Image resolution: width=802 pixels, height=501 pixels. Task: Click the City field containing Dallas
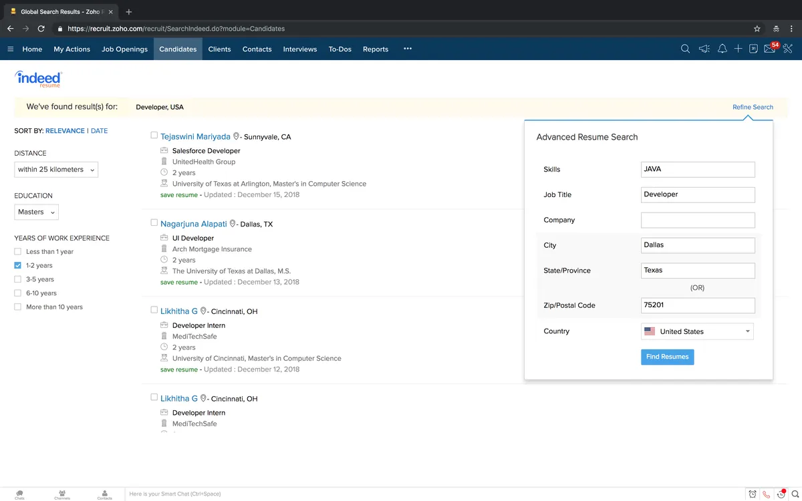(x=698, y=245)
